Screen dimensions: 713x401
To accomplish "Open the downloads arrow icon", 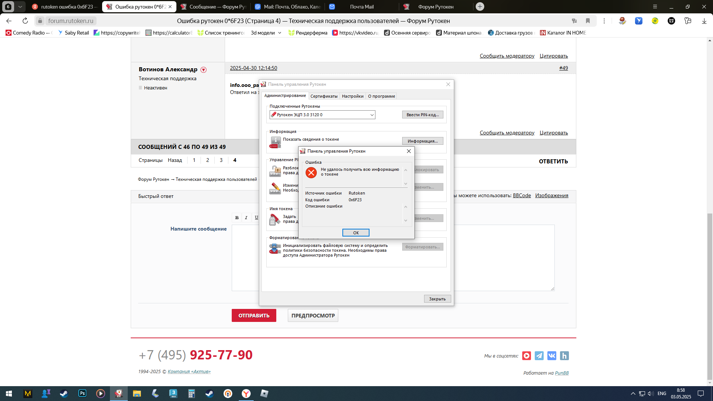I will click(704, 21).
